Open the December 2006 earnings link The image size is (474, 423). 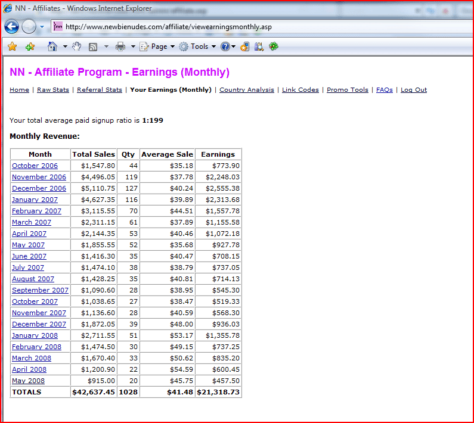(39, 188)
